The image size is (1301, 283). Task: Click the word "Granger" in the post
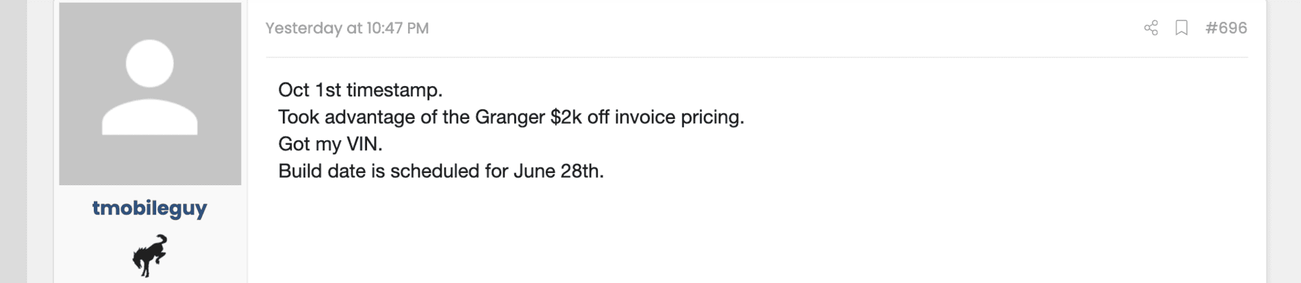[x=509, y=118]
